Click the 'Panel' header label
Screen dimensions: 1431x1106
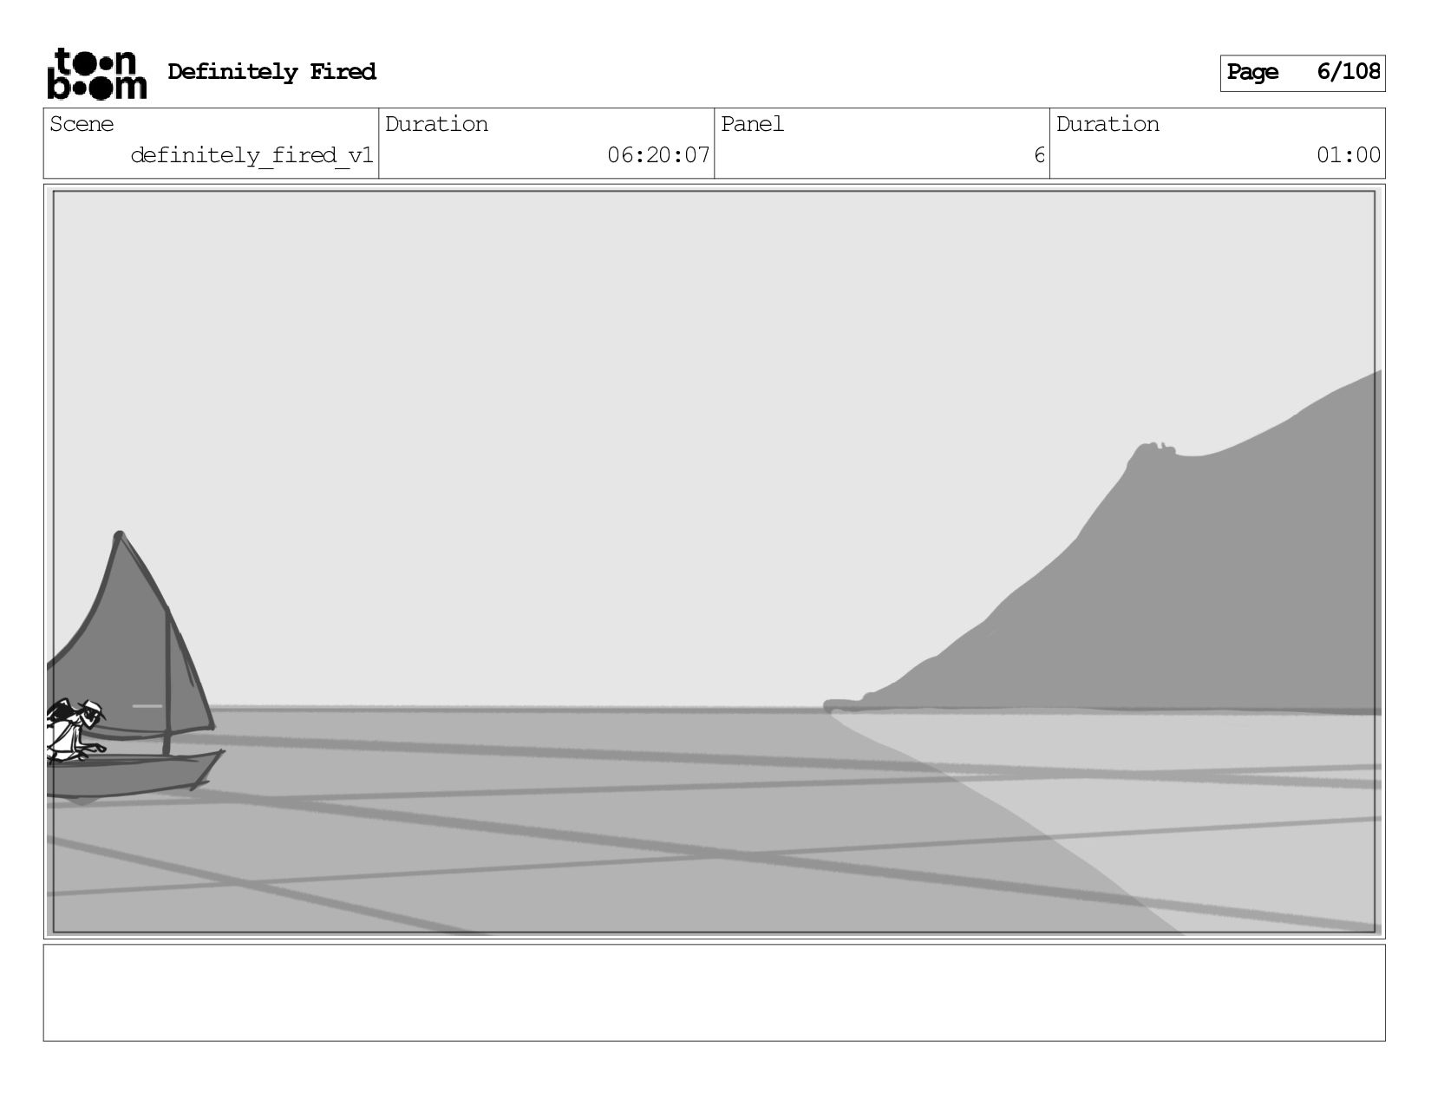pyautogui.click(x=752, y=124)
